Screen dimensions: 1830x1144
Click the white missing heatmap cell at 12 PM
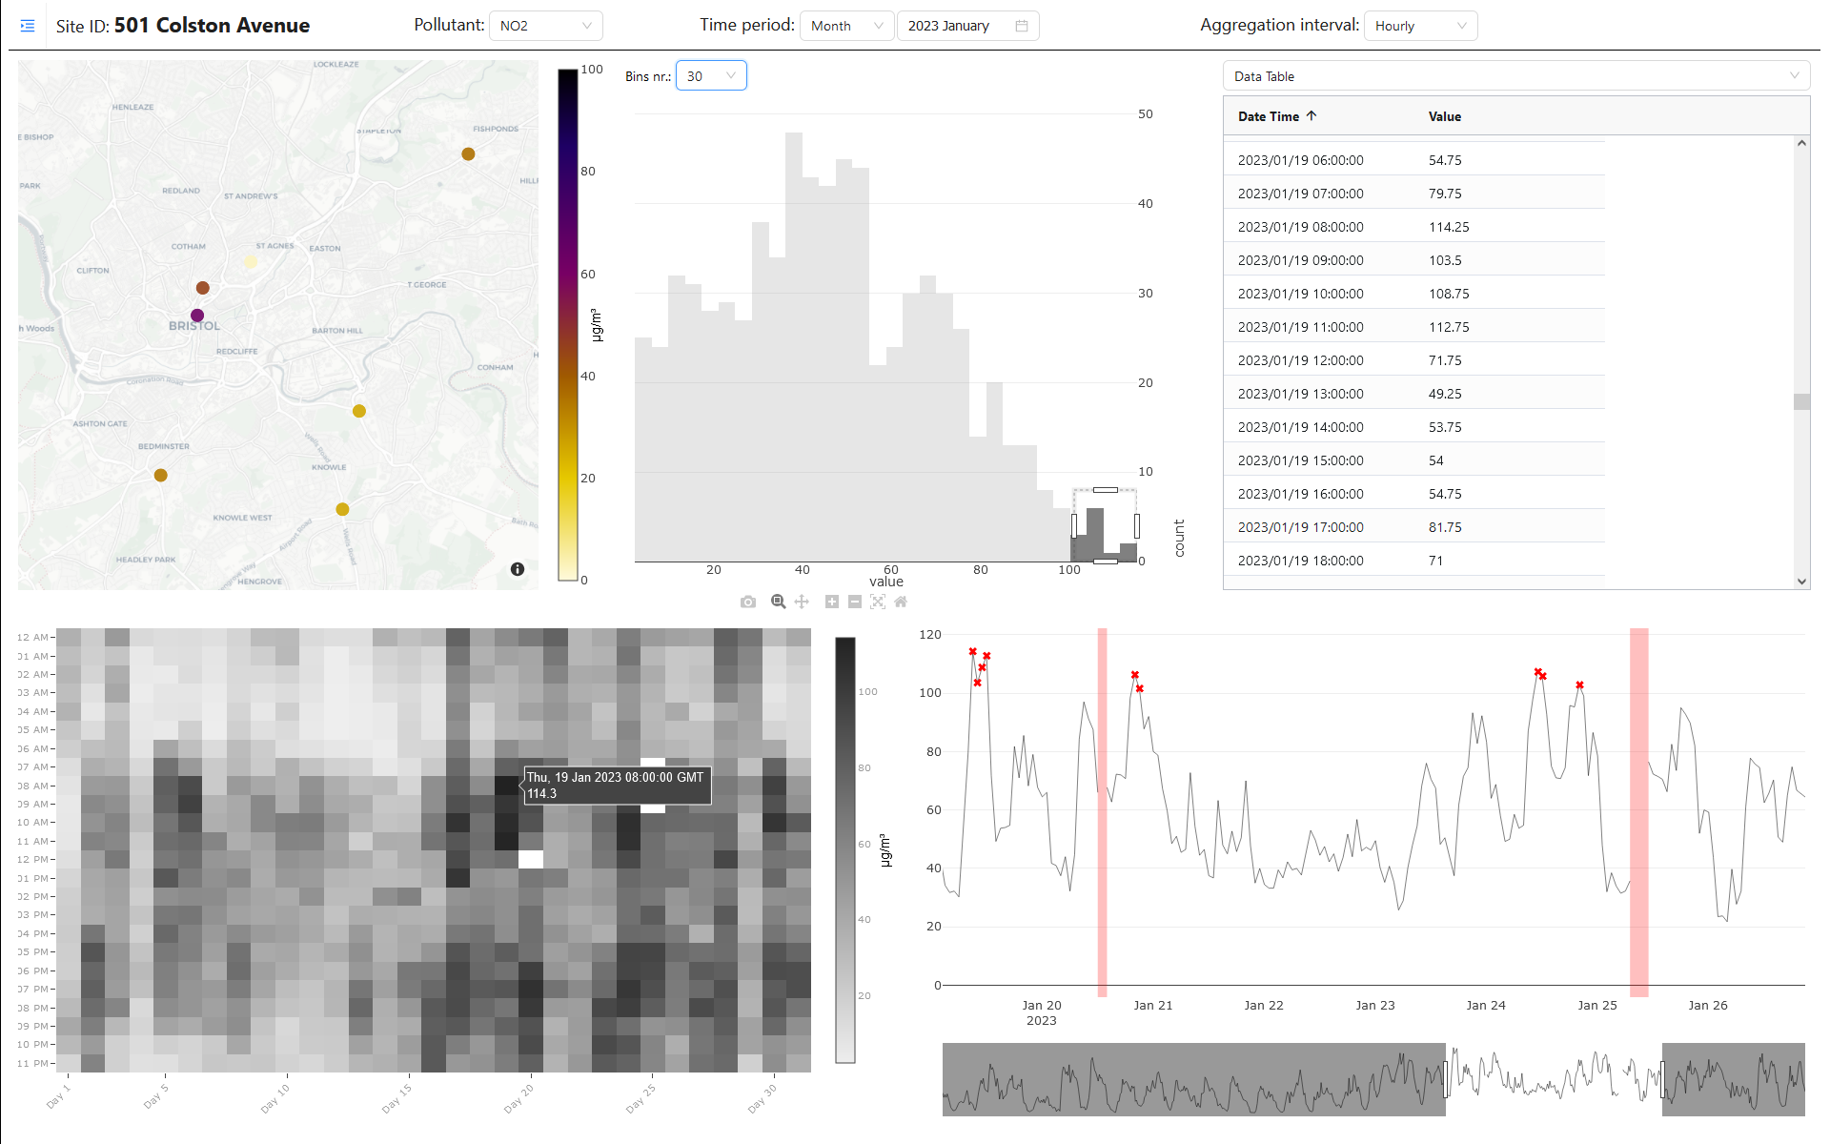[531, 859]
